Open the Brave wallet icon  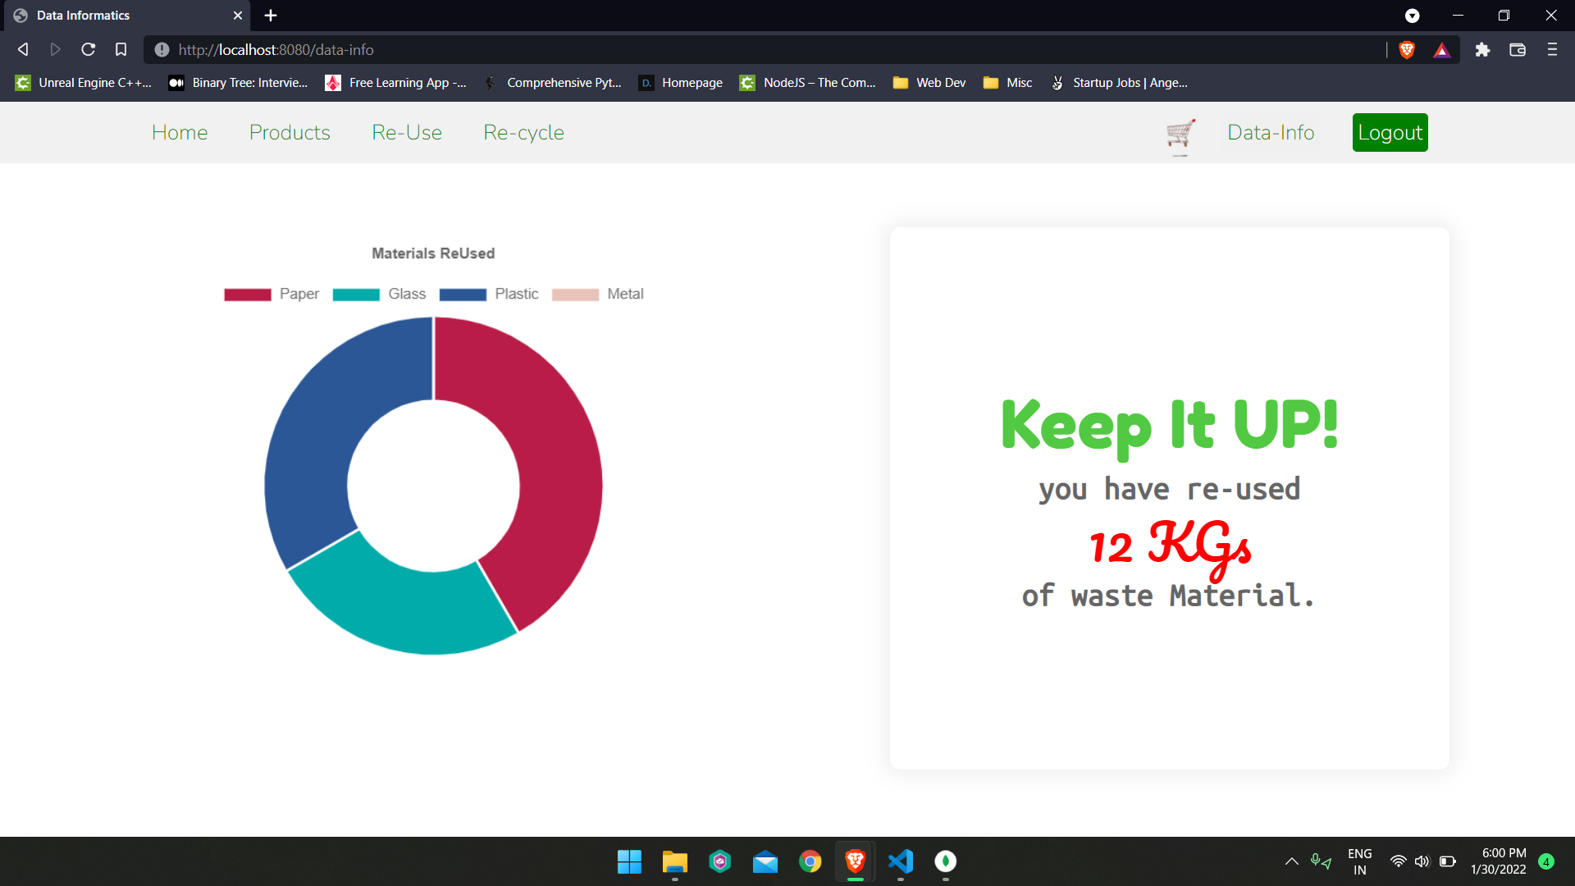(x=1518, y=50)
